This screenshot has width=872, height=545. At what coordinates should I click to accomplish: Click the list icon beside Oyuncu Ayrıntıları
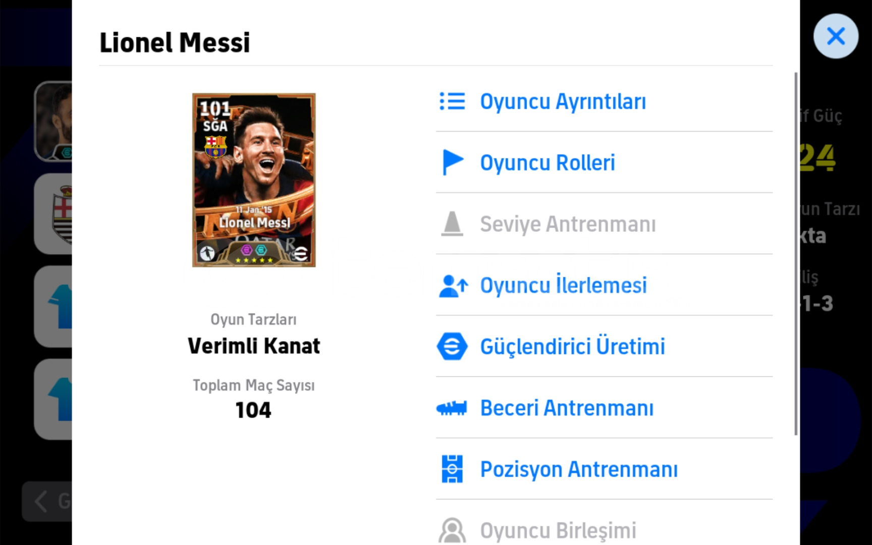click(452, 101)
